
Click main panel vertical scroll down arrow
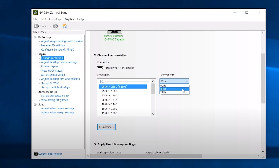click(x=263, y=152)
